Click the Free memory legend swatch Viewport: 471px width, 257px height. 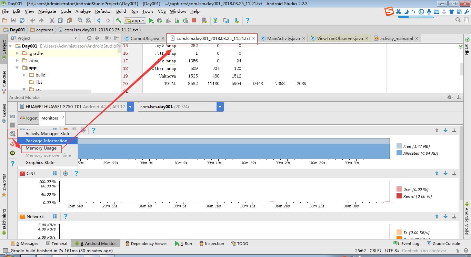tap(399, 146)
